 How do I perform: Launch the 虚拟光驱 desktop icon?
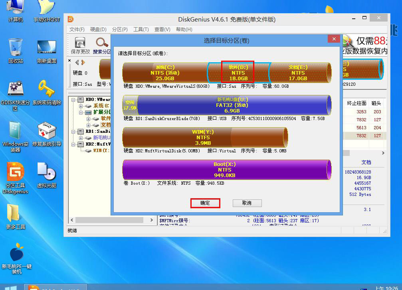(x=47, y=175)
